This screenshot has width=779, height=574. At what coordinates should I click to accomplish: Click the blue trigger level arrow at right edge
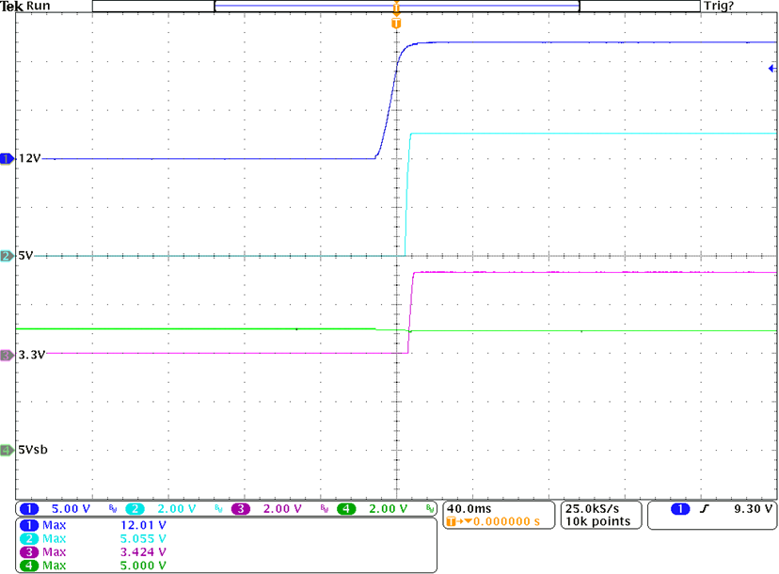pos(772,69)
